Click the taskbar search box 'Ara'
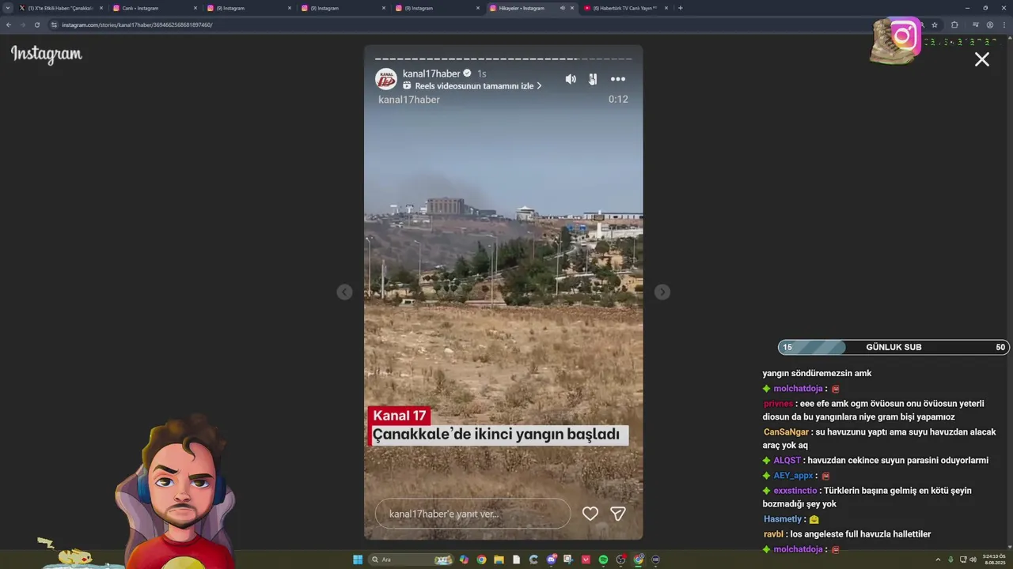 (411, 560)
